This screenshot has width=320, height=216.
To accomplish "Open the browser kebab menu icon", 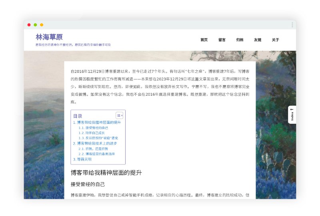I will click(x=292, y=25).
